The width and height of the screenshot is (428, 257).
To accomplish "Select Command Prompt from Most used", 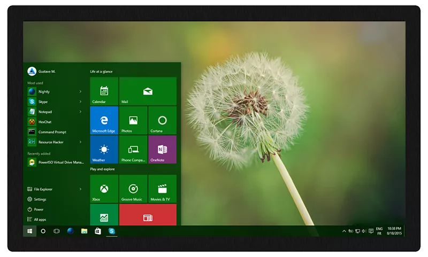I will 52,132.
